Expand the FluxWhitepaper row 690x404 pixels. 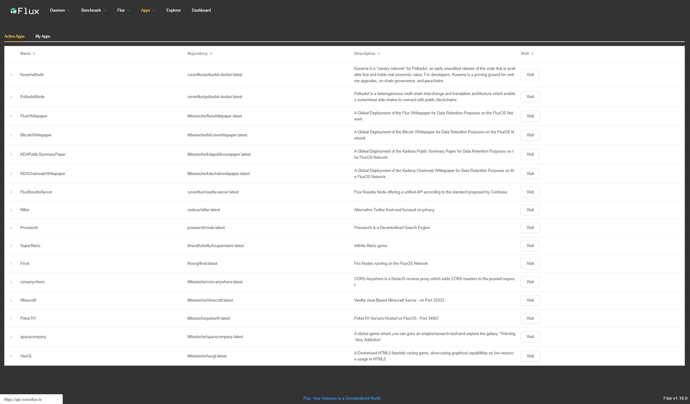point(11,116)
